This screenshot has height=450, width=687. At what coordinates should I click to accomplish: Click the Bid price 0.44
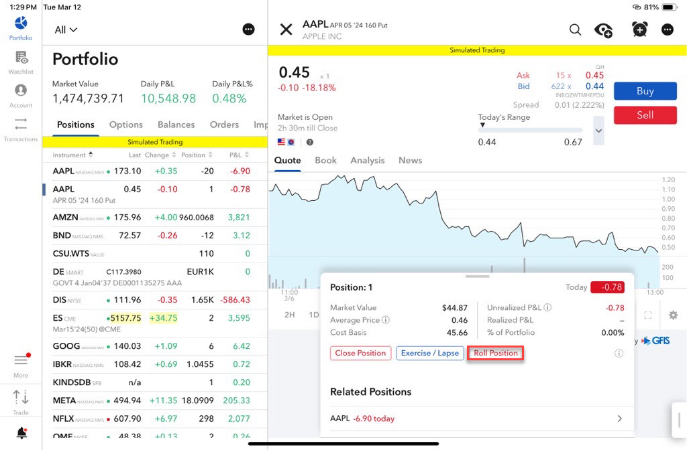point(594,86)
